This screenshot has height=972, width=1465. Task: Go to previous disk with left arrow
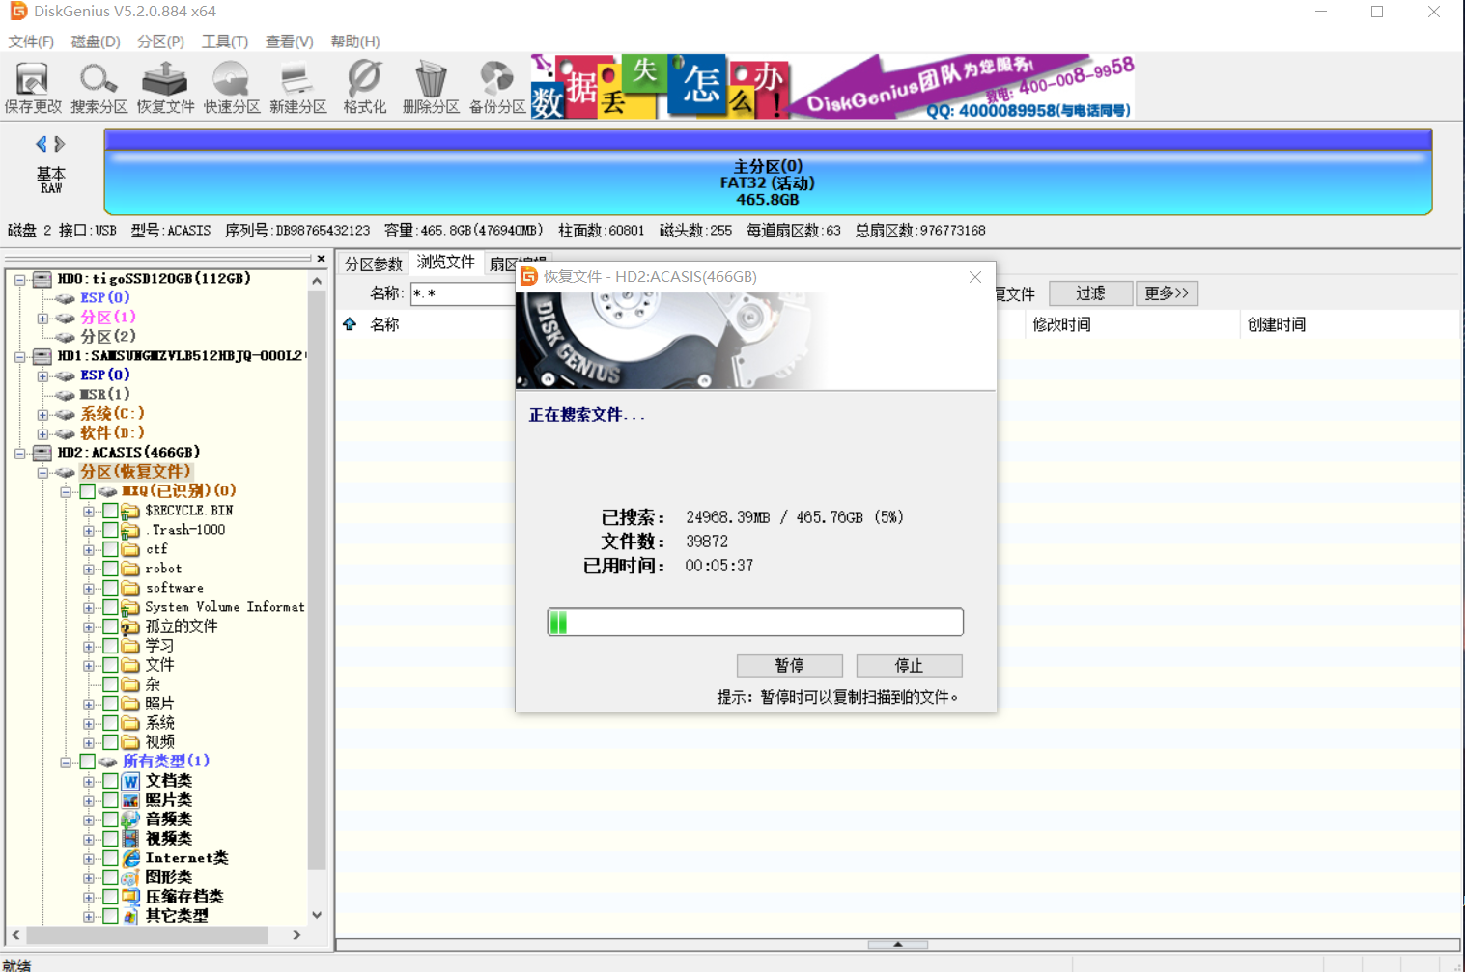point(41,144)
